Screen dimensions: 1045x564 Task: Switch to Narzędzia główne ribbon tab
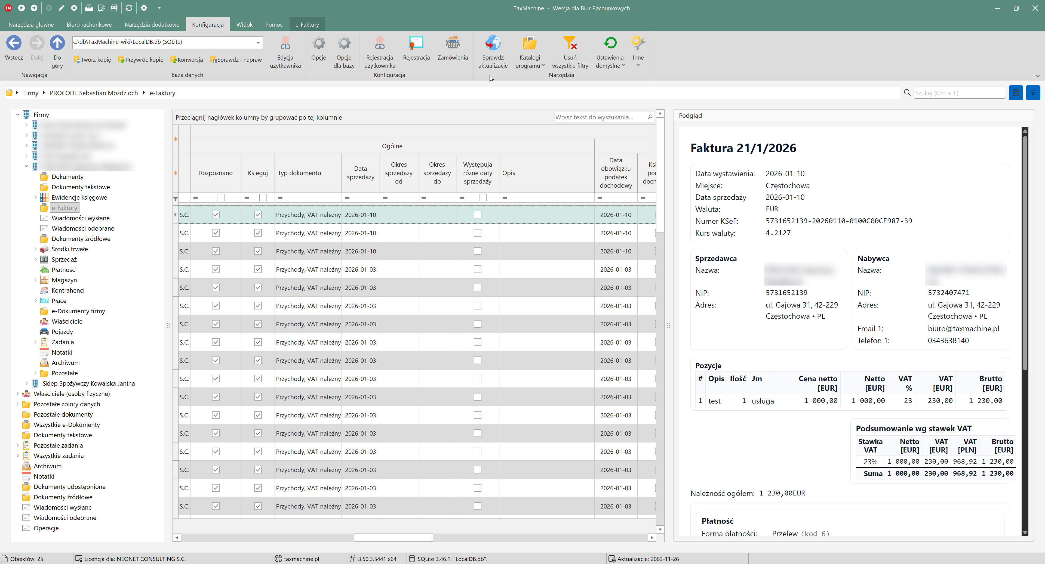(31, 24)
